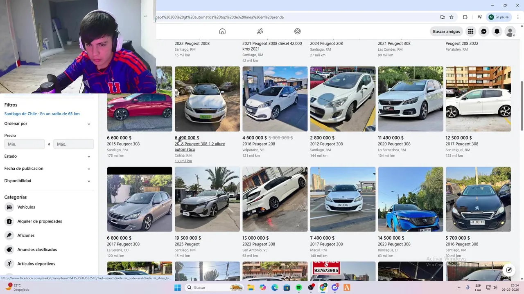Viewport: 524px width, 294px height.
Task: Select the Vehículos category label
Action: pyautogui.click(x=26, y=207)
